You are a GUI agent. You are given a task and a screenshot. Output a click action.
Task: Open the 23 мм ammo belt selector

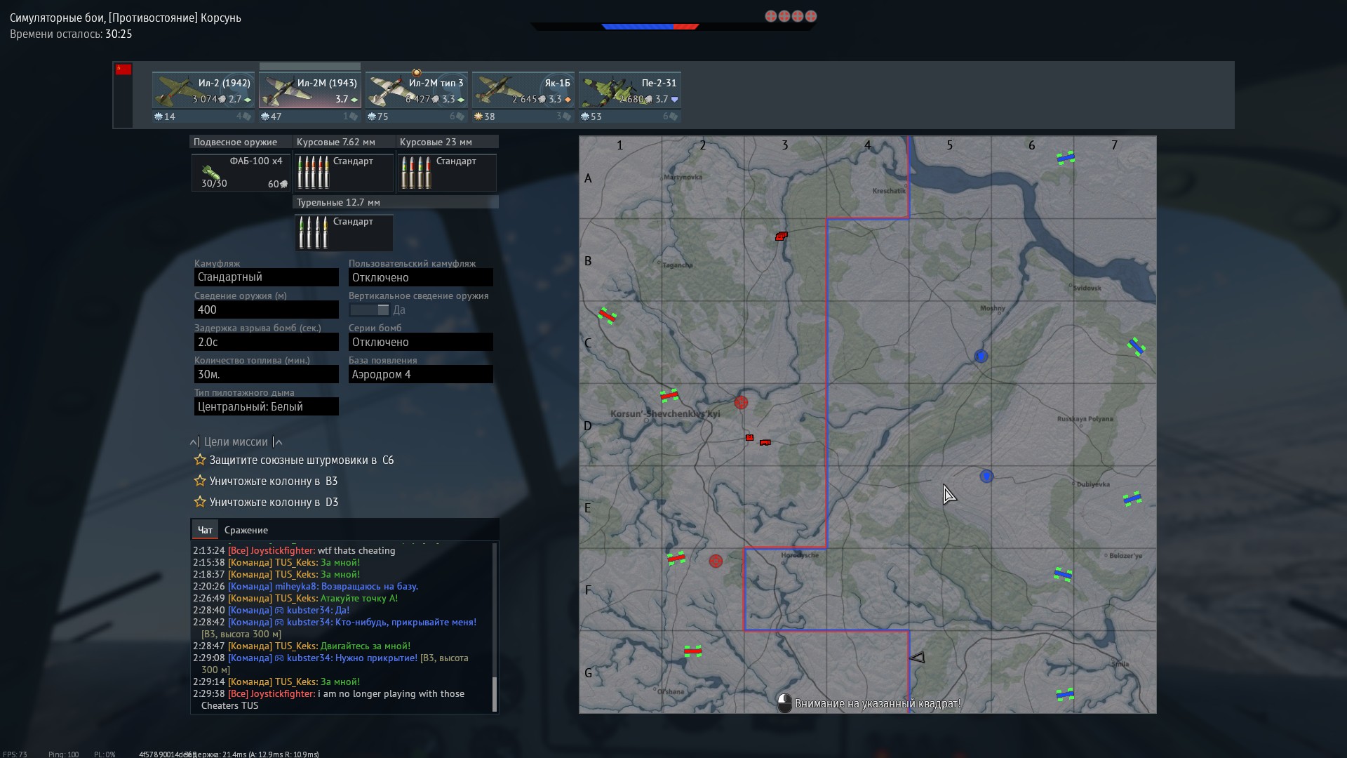point(446,173)
